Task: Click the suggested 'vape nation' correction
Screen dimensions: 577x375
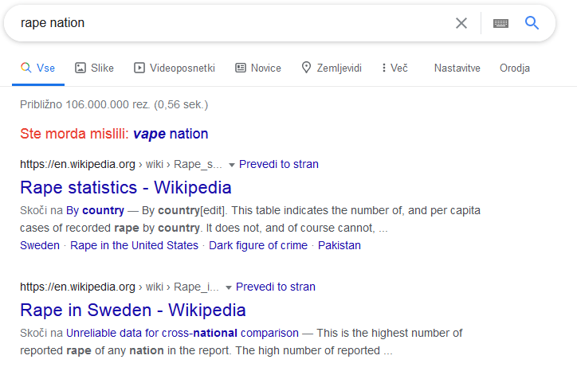Action: pos(171,134)
